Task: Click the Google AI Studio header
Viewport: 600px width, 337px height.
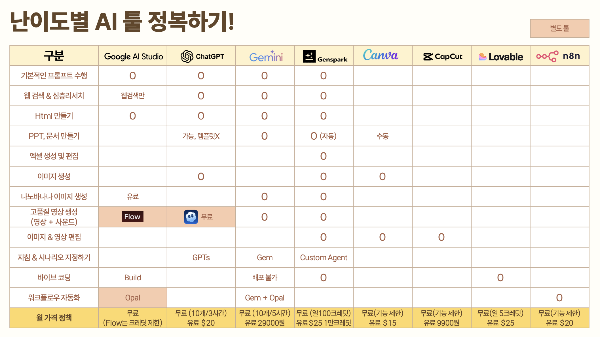Action: pos(133,56)
